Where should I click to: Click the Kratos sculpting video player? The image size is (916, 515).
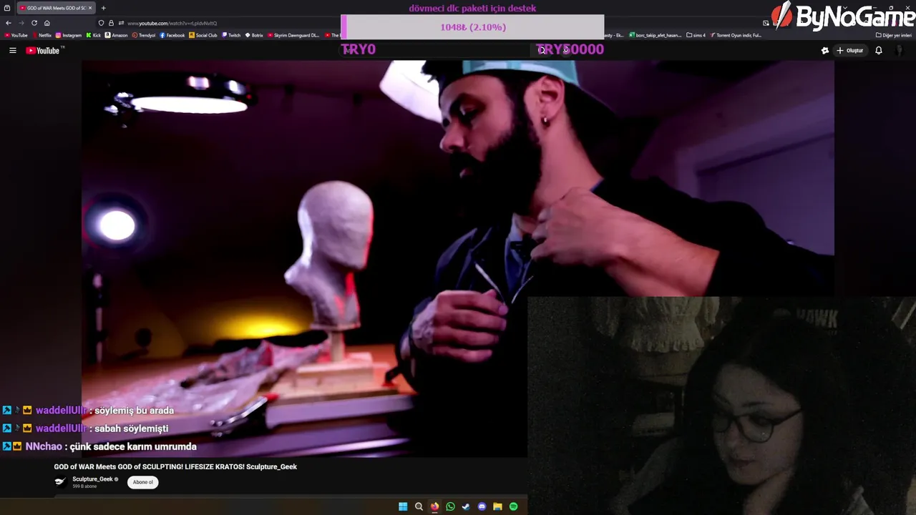point(458,257)
